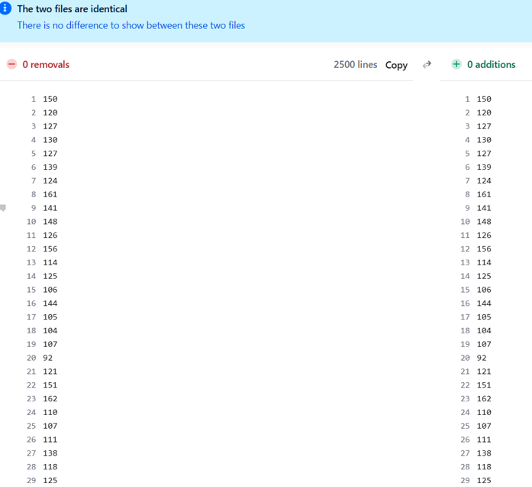This screenshot has width=532, height=487.
Task: Click value 138 on line 27, right pane
Action: pyautogui.click(x=484, y=453)
